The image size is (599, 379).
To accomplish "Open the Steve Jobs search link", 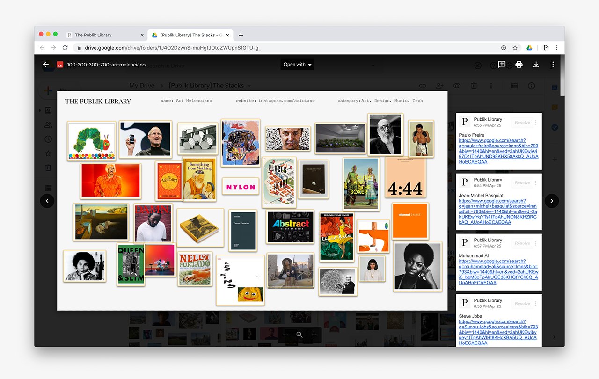I will coord(498,332).
